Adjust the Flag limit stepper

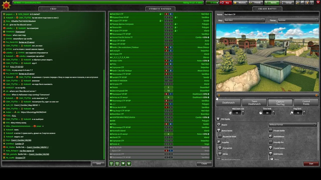tap(304, 113)
